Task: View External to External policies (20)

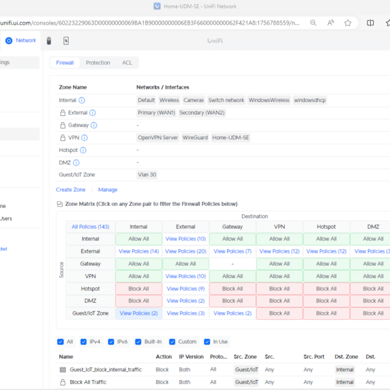Action: (185, 251)
